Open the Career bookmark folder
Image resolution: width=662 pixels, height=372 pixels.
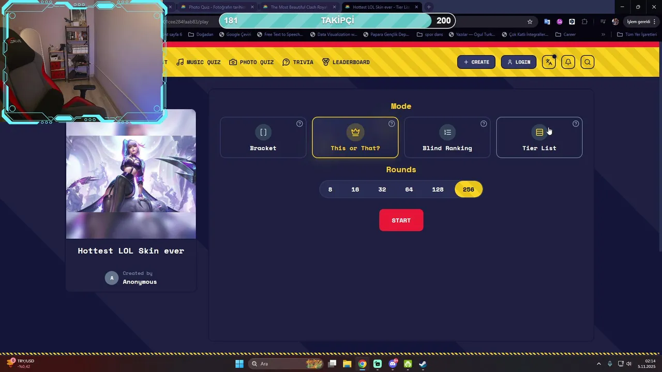tap(566, 35)
